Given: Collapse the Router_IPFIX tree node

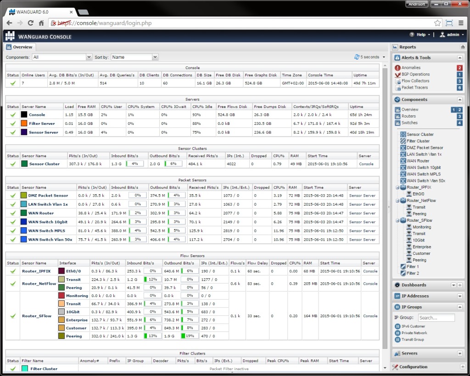Looking at the screenshot, I should click(397, 187).
